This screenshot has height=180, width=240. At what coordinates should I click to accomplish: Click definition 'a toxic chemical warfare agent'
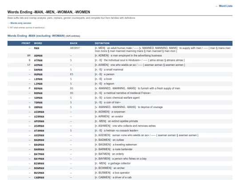click(x=122, y=98)
